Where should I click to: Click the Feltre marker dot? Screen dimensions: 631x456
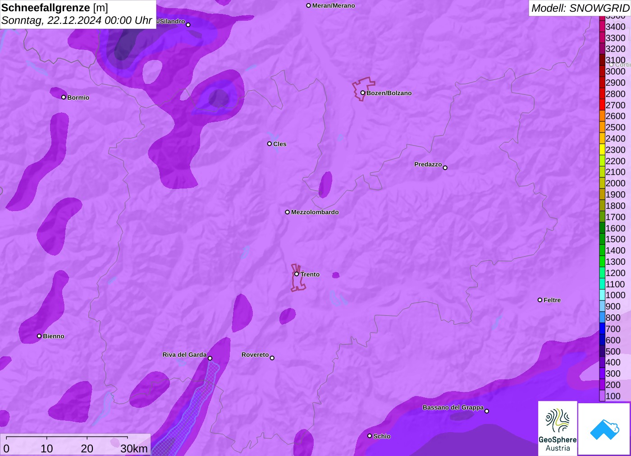(540, 300)
